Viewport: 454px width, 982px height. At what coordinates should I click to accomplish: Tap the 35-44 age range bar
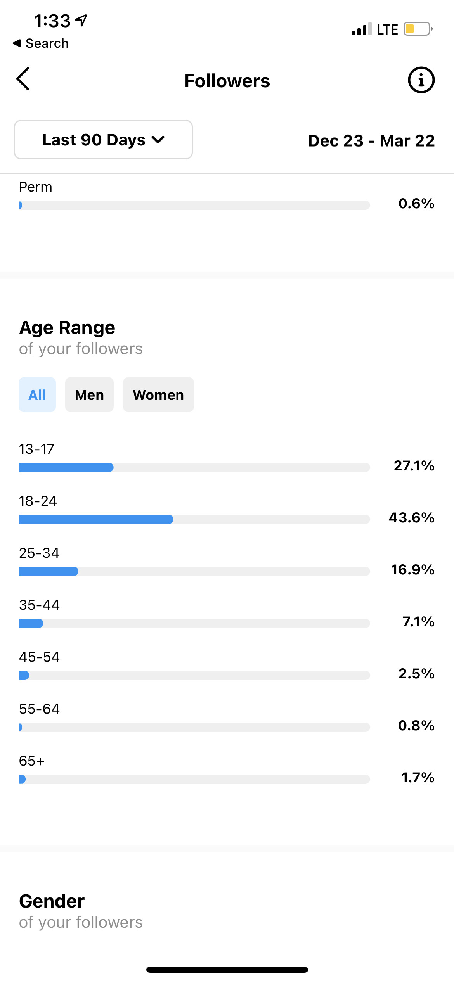coord(194,623)
